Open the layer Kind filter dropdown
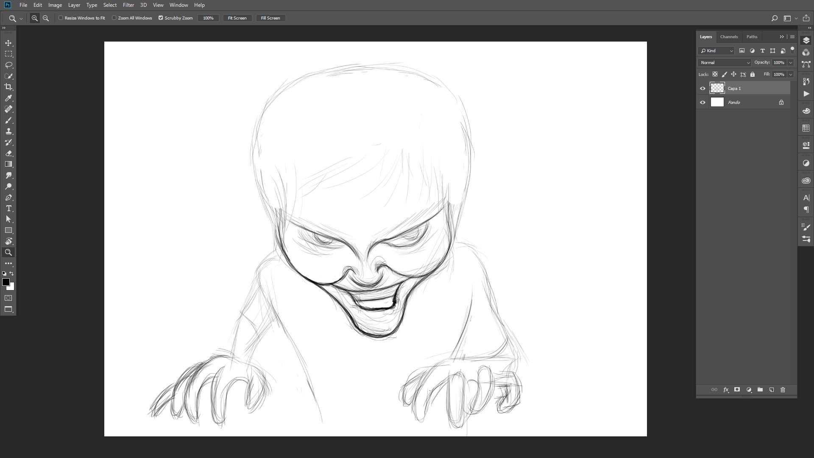 point(716,50)
